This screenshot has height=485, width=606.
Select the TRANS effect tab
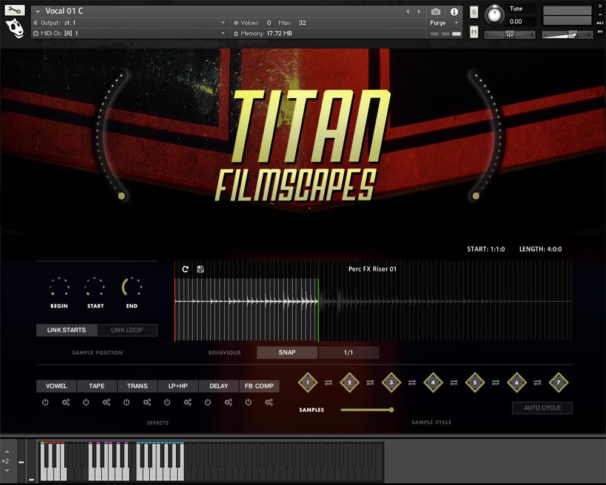coord(138,386)
